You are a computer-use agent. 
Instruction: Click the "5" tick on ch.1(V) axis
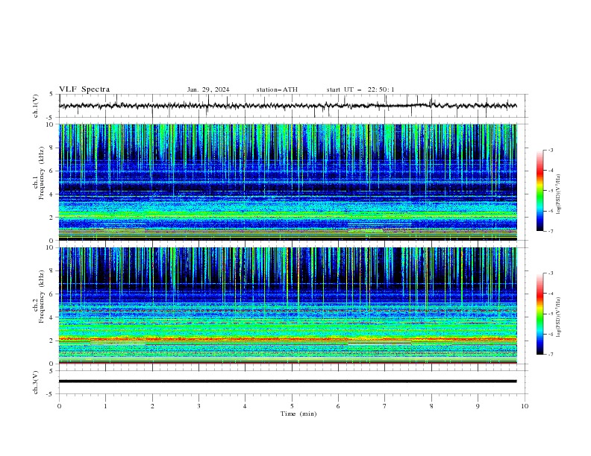click(x=51, y=94)
